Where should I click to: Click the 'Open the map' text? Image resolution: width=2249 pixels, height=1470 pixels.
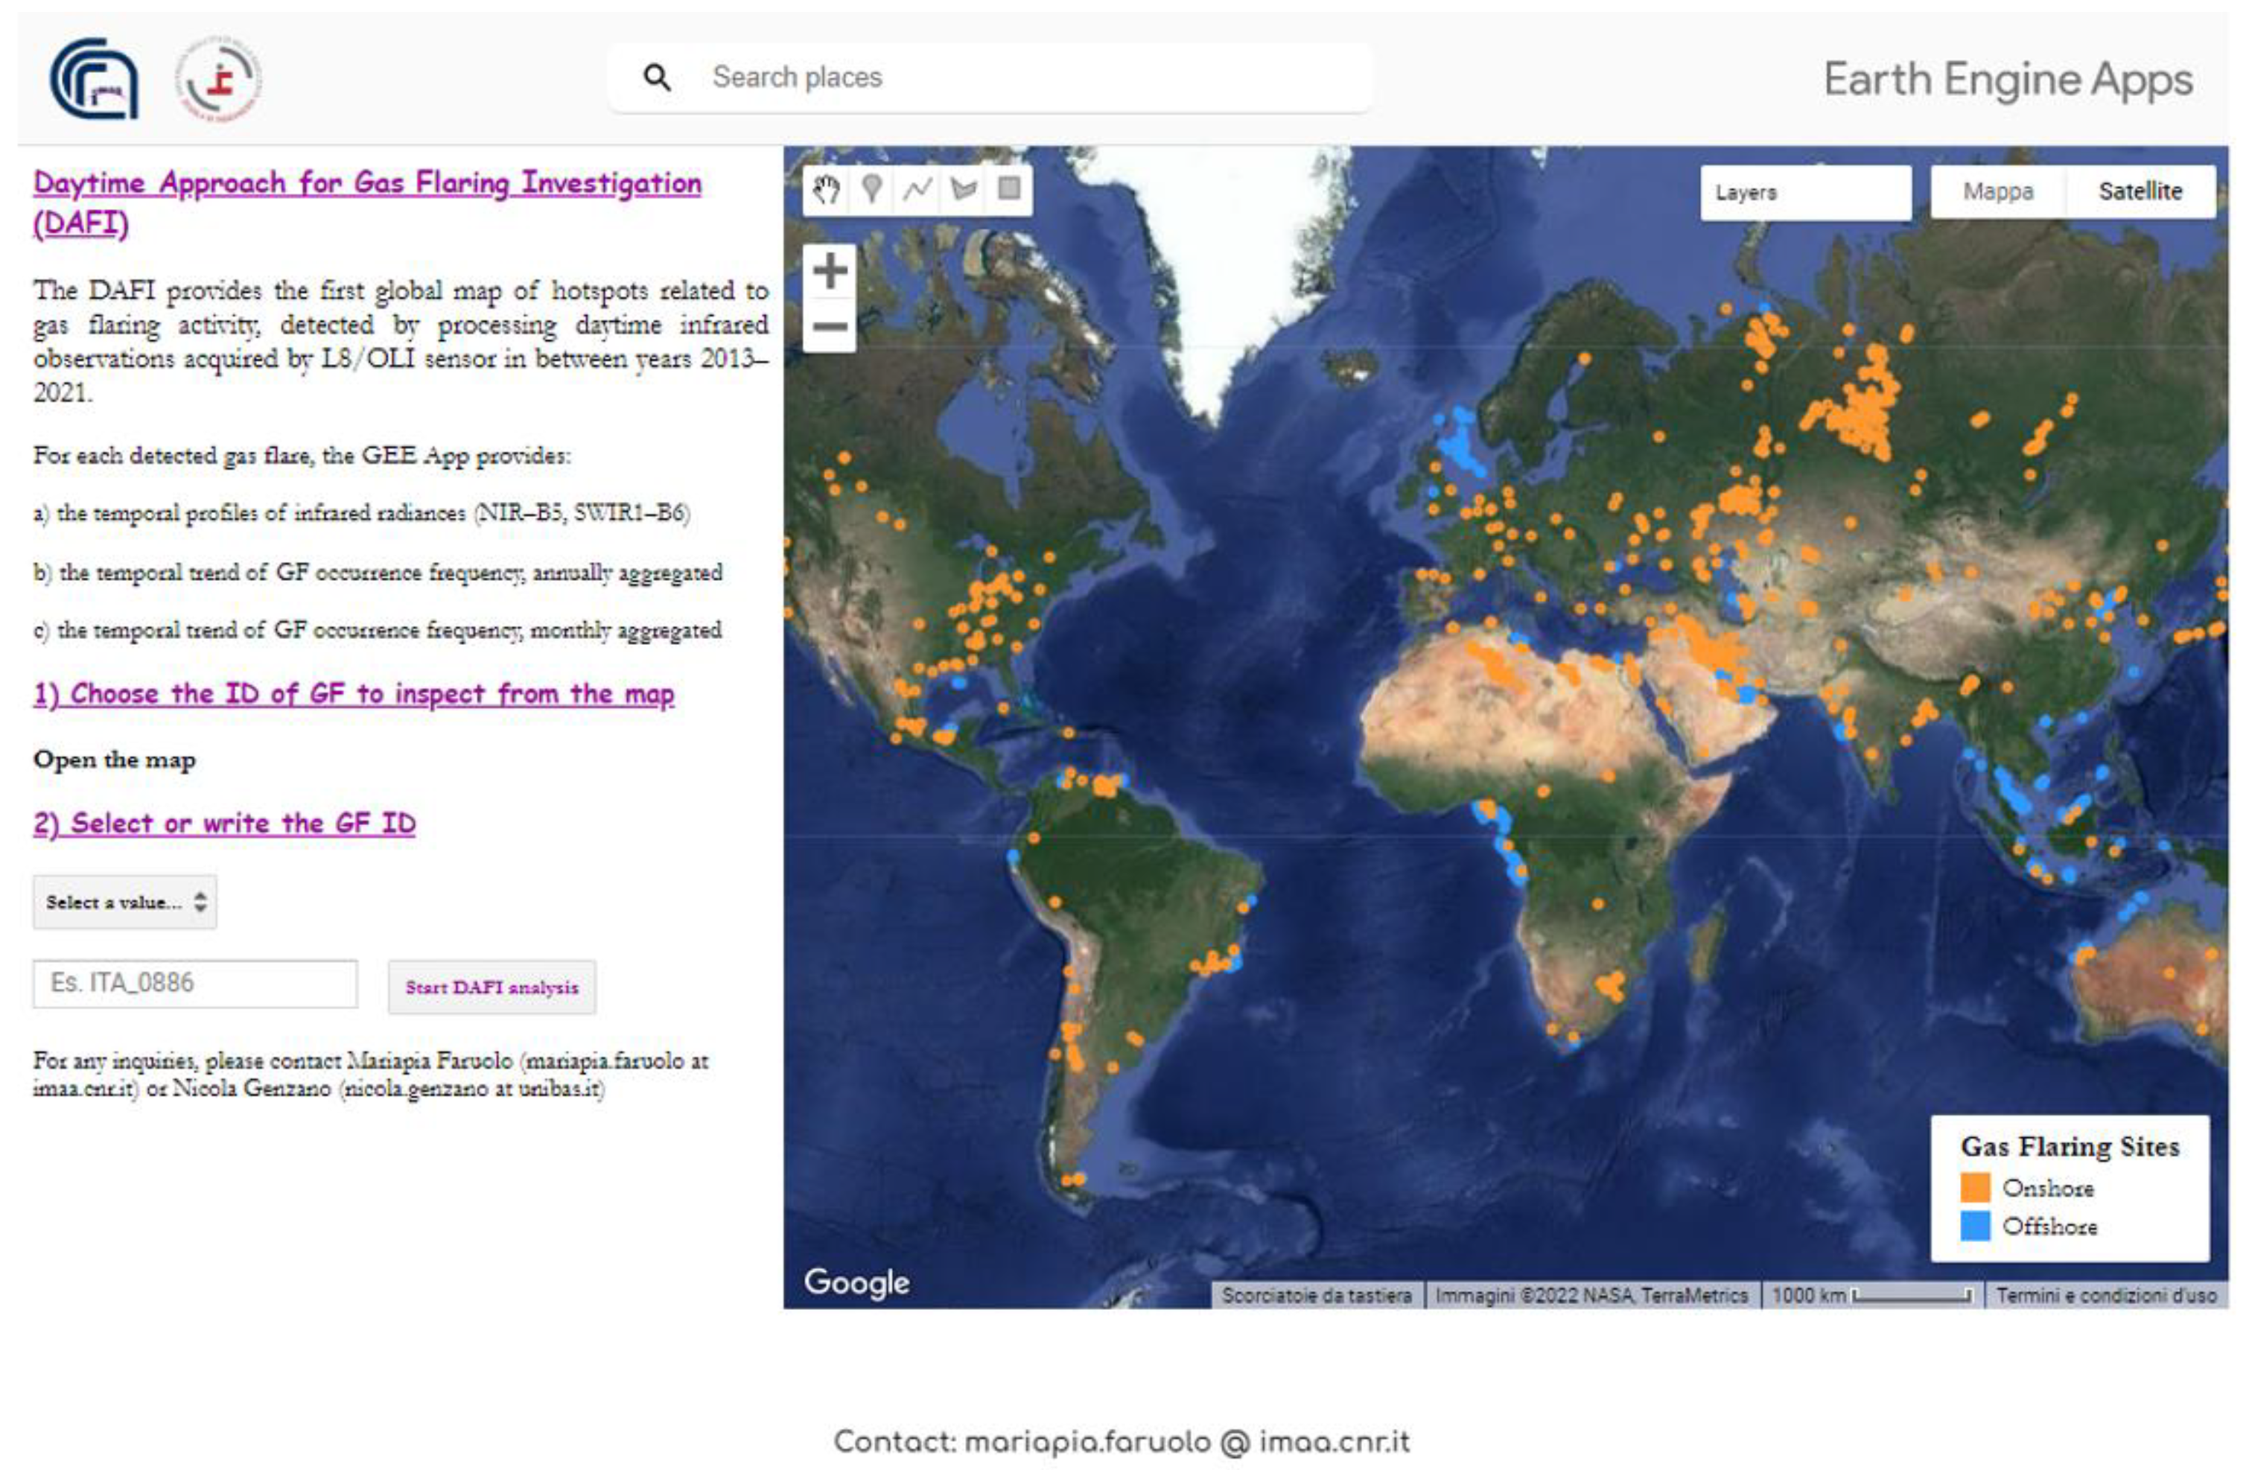point(115,760)
